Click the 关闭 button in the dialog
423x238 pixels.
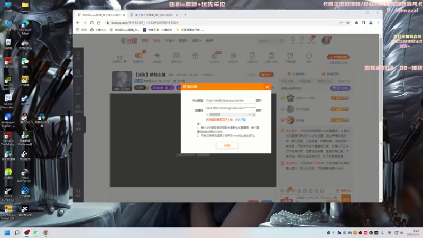point(227,145)
